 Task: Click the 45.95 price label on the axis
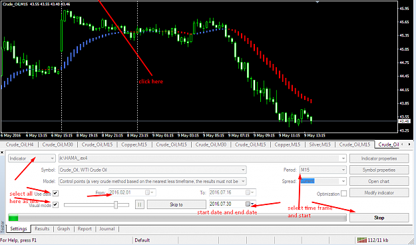pyautogui.click(x=404, y=9)
